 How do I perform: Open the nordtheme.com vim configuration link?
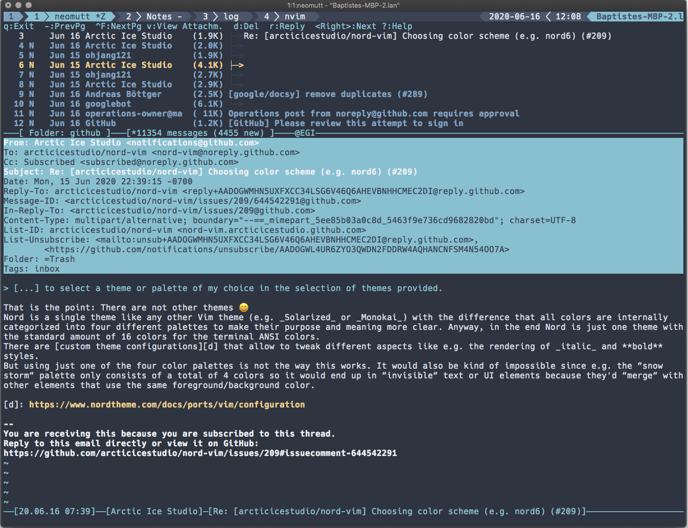[167, 404]
